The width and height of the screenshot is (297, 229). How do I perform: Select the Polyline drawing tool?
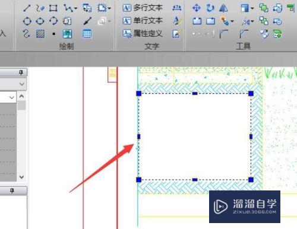point(68,8)
